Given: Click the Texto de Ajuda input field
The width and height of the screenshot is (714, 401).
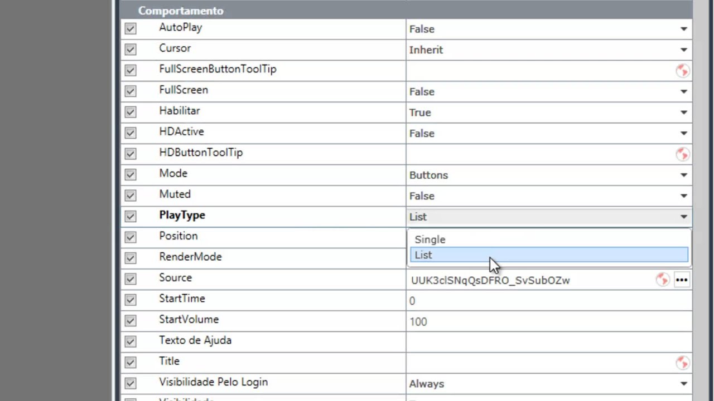Looking at the screenshot, I should 549,342.
